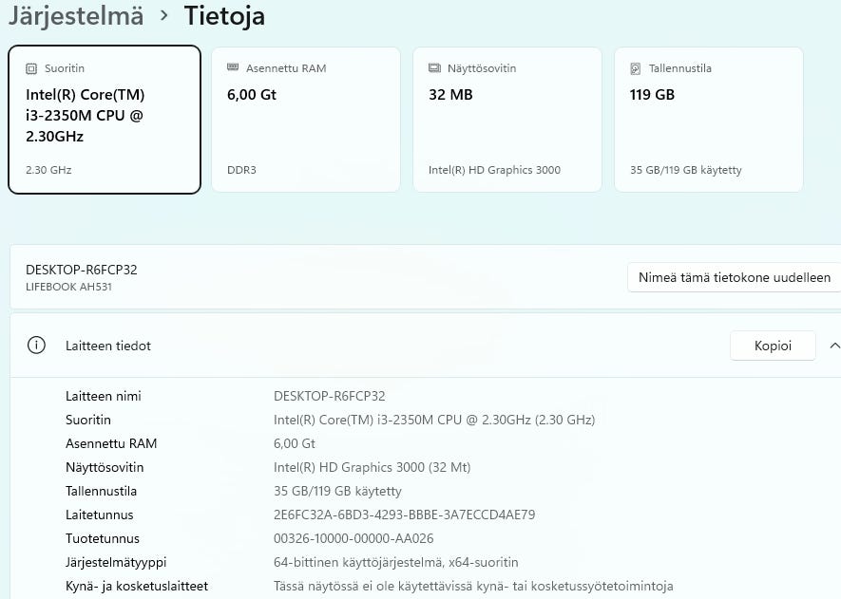Click the bold Intel(R) Core(TM) i3-2350M text in Suoritin card

[x=86, y=115]
